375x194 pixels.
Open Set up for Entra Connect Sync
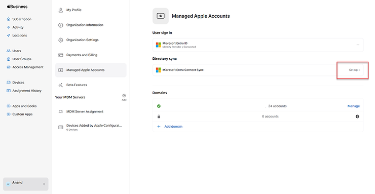354,70
